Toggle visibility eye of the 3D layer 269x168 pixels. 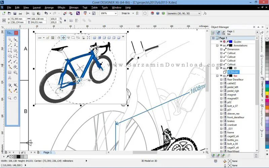[x=221, y=68]
